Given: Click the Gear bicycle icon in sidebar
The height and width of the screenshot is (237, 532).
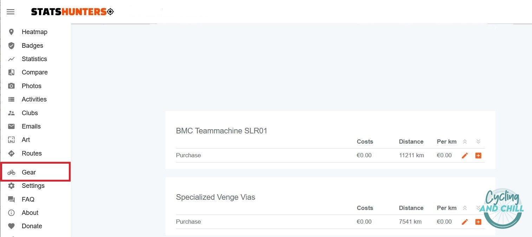Looking at the screenshot, I should 11,172.
